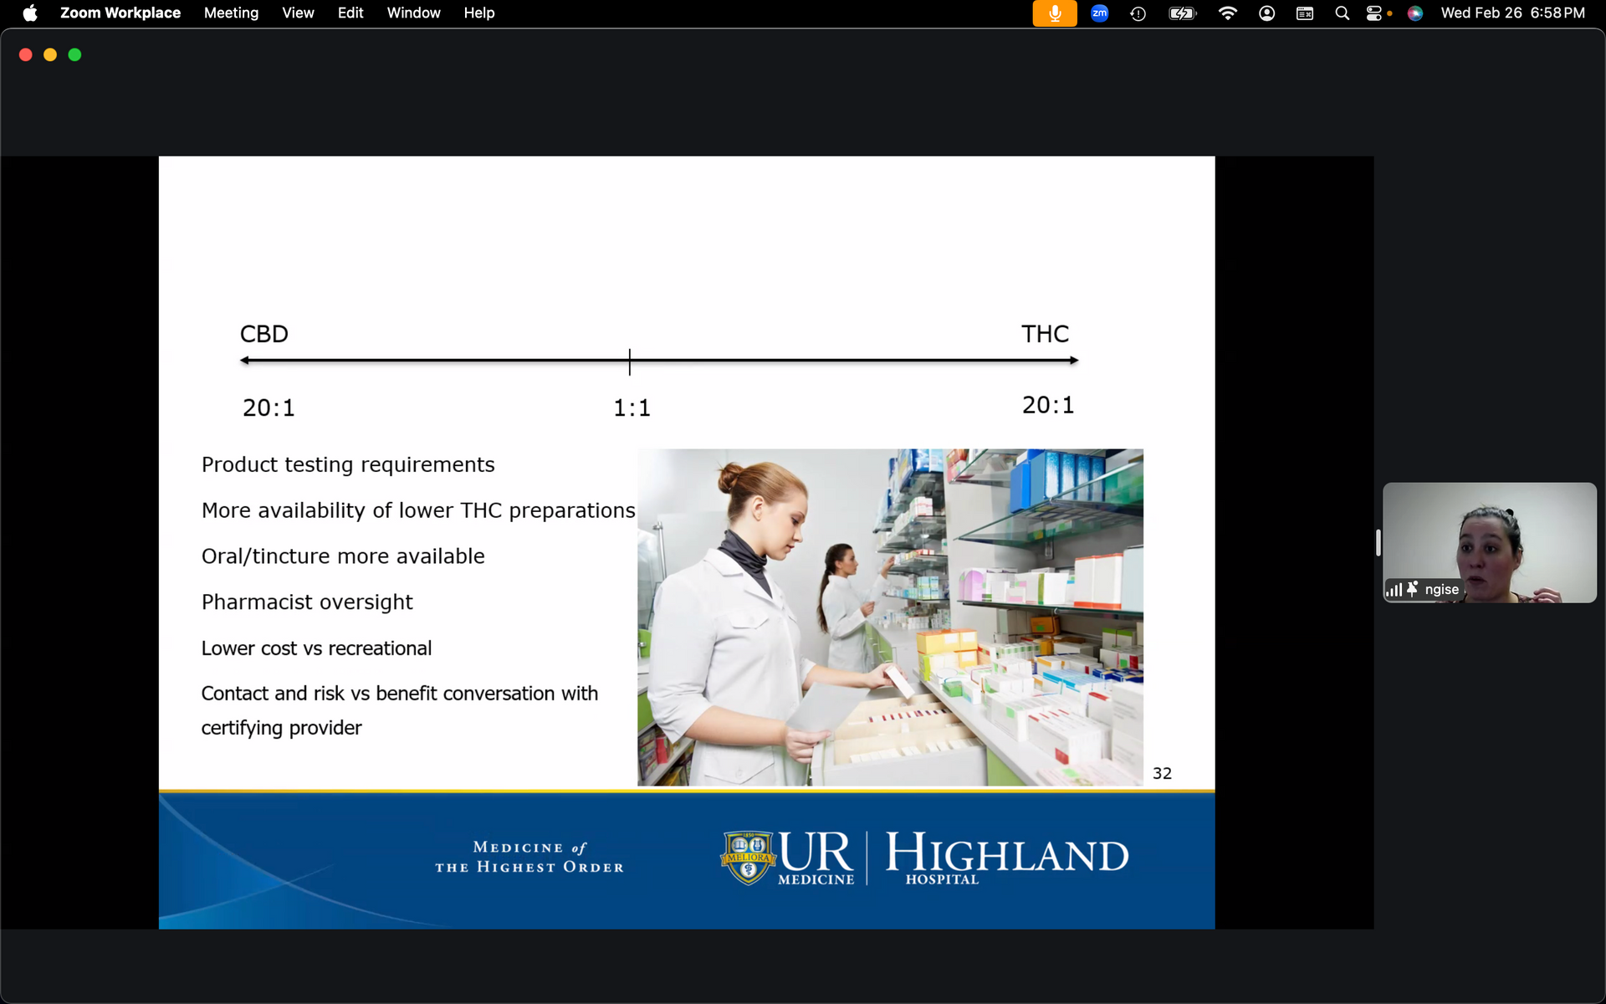Open the Zoom Workplace app menu
This screenshot has width=1606, height=1004.
120,13
